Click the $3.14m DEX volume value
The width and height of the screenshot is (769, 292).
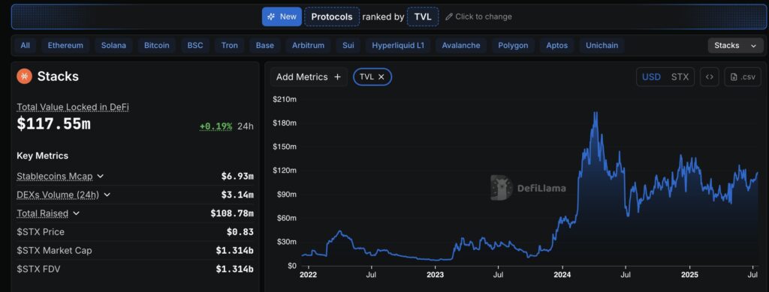point(237,195)
